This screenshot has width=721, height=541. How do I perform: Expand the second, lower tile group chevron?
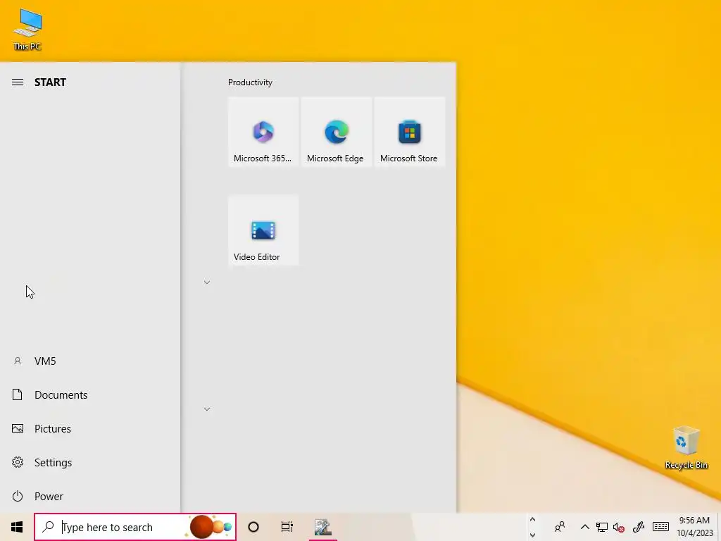[207, 409]
